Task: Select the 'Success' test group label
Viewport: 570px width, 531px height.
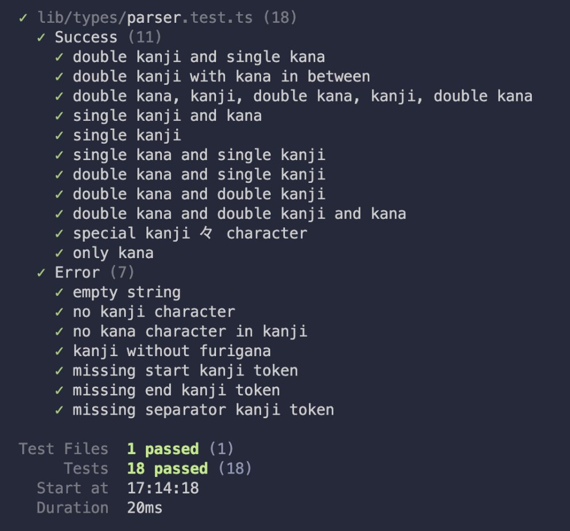Action: (85, 38)
